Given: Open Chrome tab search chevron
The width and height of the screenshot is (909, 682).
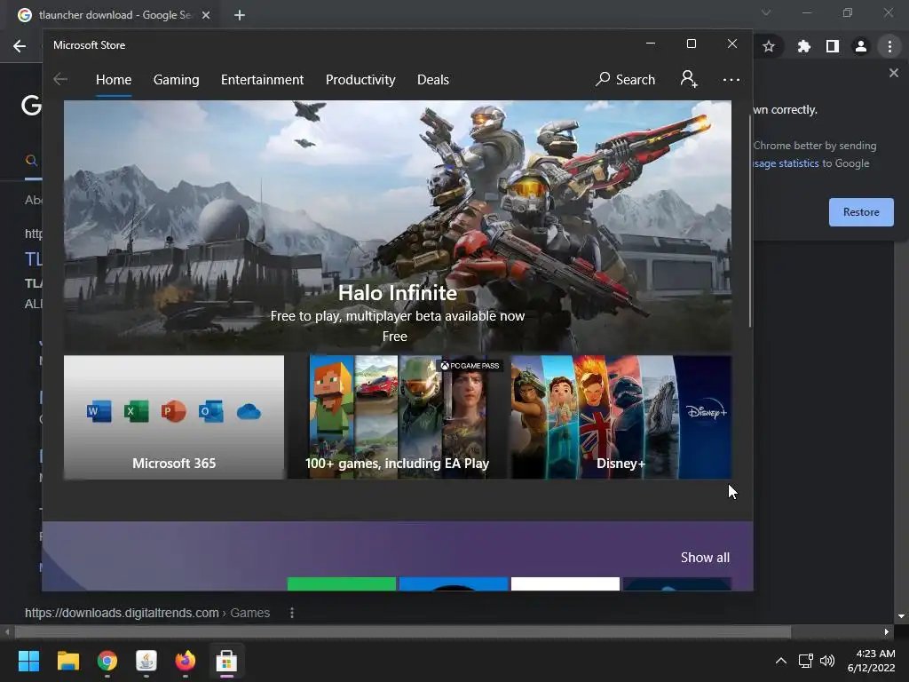Looking at the screenshot, I should coord(766,12).
